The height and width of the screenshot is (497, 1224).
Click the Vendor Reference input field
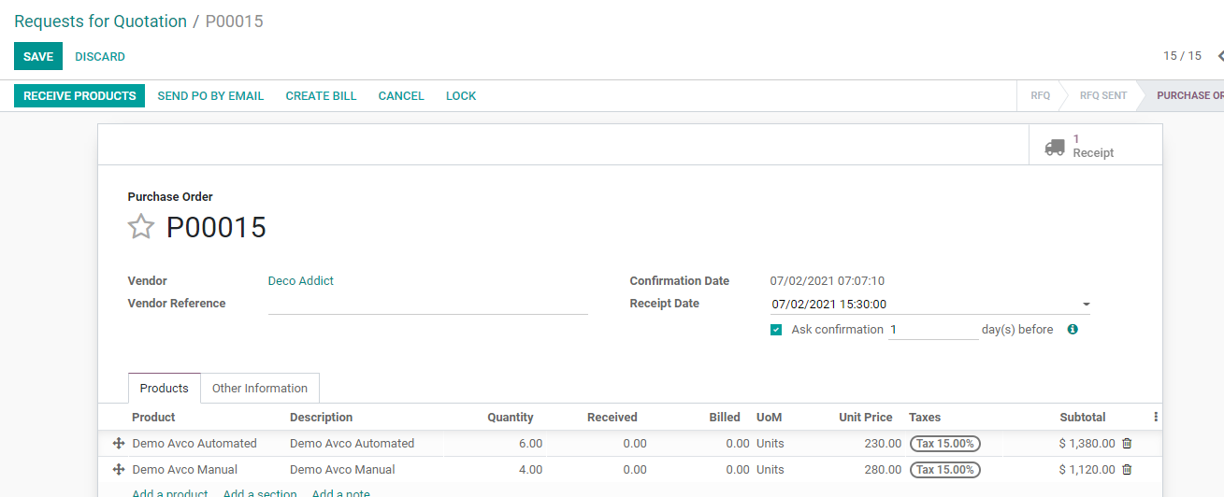[427, 305]
